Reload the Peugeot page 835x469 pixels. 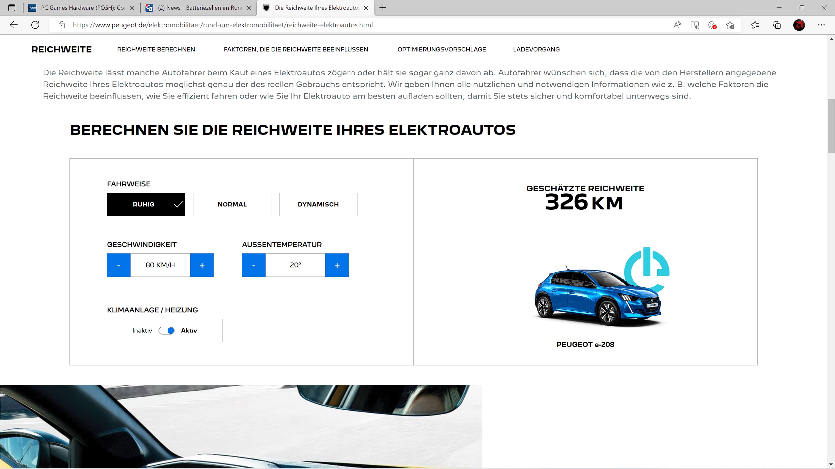coord(35,25)
